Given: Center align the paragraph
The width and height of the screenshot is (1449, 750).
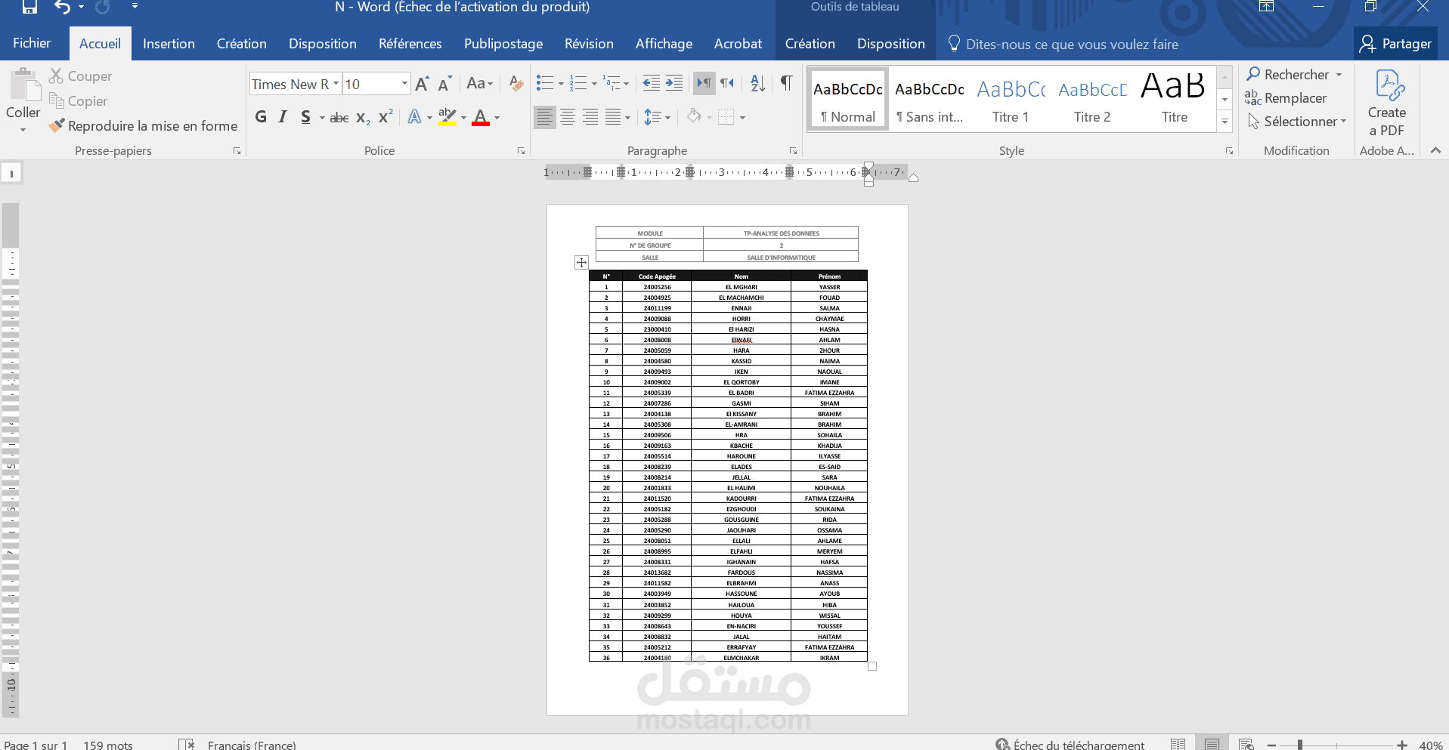Looking at the screenshot, I should coord(568,116).
